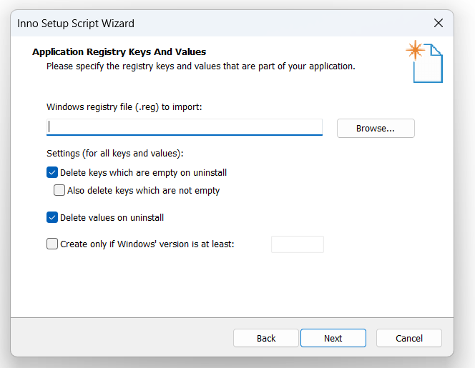
Task: Click the Windows registry file (.reg) to import label
Action: (124, 107)
